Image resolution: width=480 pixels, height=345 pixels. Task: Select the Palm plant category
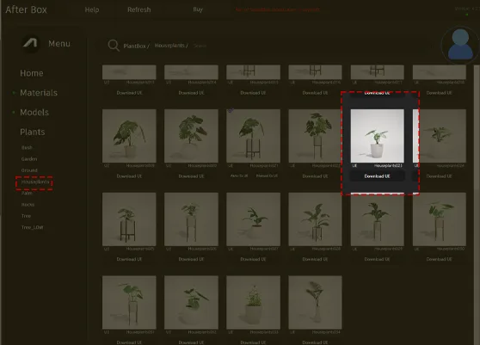pos(27,194)
